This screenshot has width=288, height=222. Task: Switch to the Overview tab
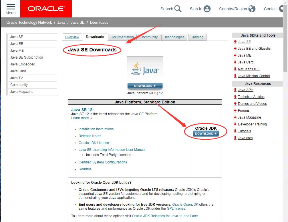pyautogui.click(x=72, y=37)
